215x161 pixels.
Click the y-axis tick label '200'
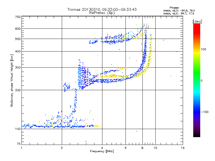pos(18,90)
